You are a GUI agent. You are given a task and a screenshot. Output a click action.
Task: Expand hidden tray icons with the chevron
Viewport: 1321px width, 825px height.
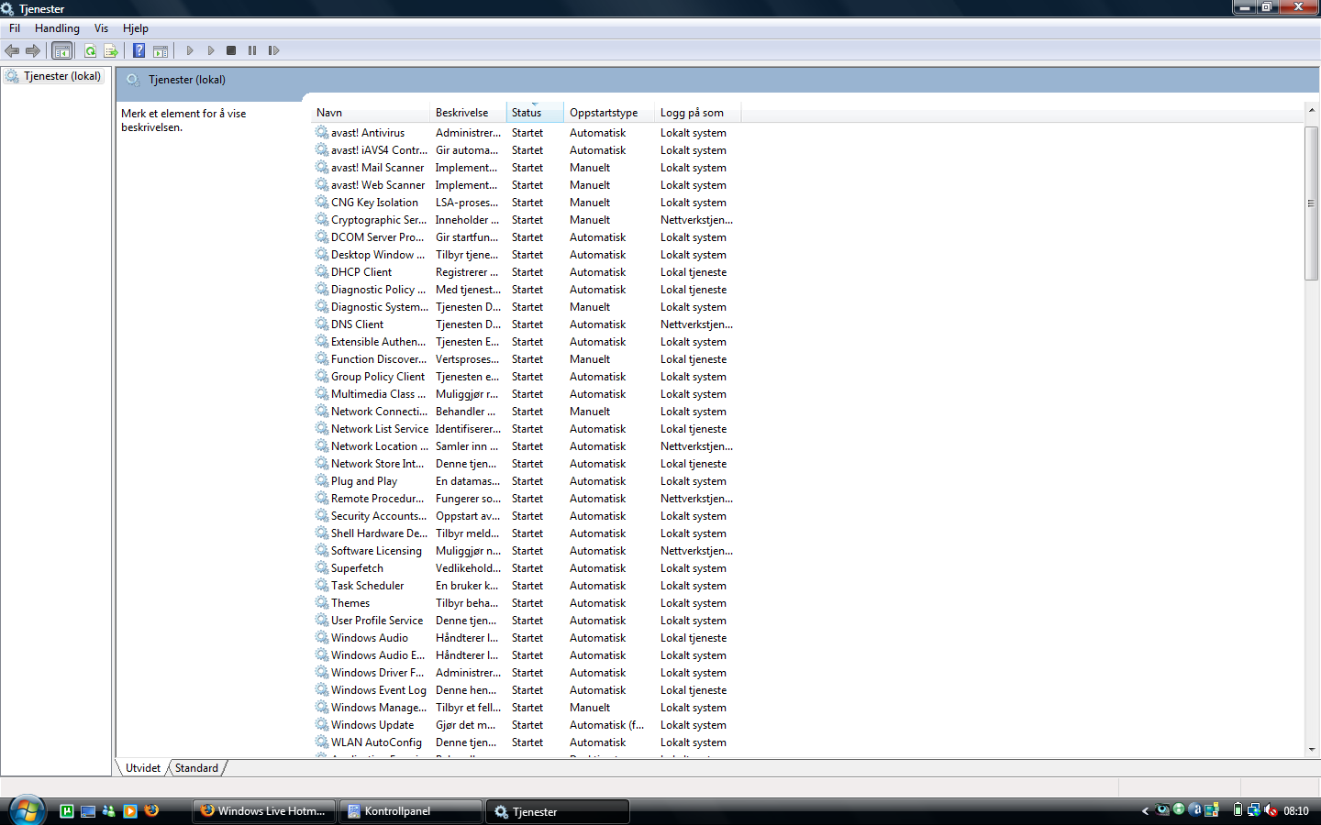coord(1145,811)
